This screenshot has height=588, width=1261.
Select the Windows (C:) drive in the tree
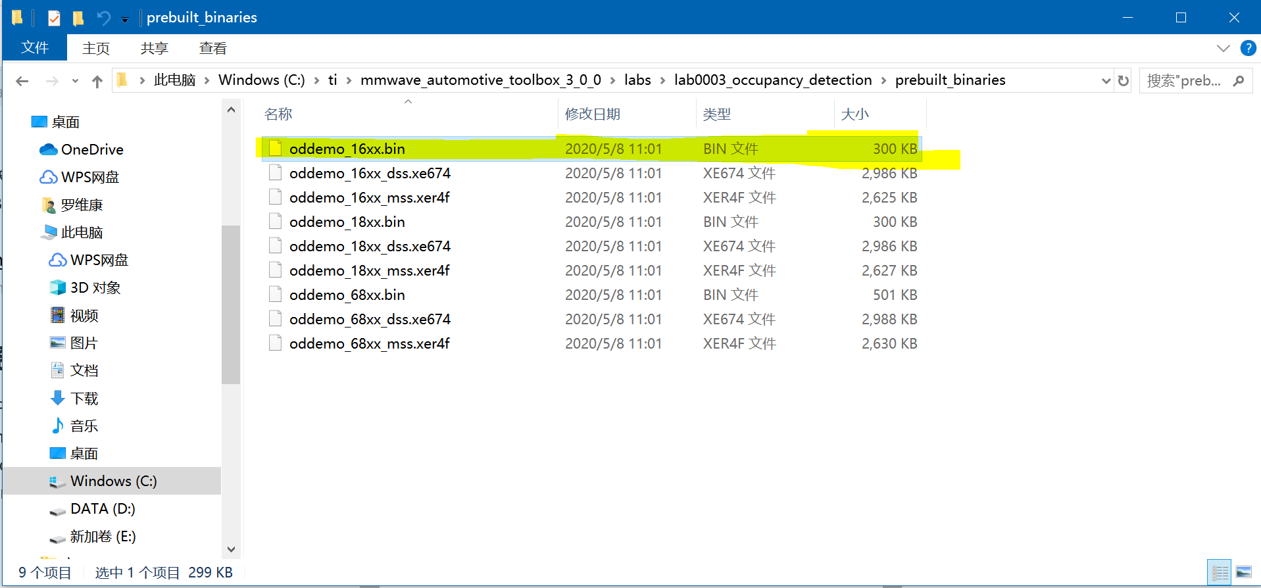pyautogui.click(x=112, y=481)
